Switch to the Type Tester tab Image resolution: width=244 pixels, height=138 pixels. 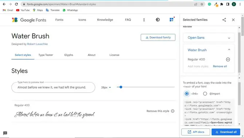tap(46, 55)
